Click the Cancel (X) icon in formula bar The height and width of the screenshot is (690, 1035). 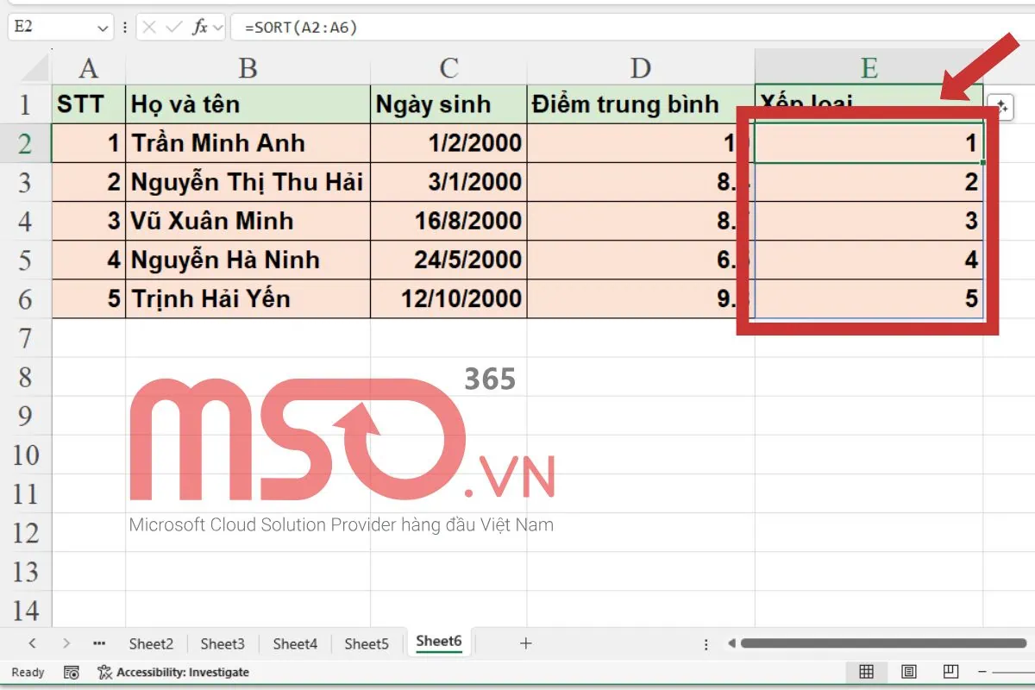pyautogui.click(x=148, y=27)
